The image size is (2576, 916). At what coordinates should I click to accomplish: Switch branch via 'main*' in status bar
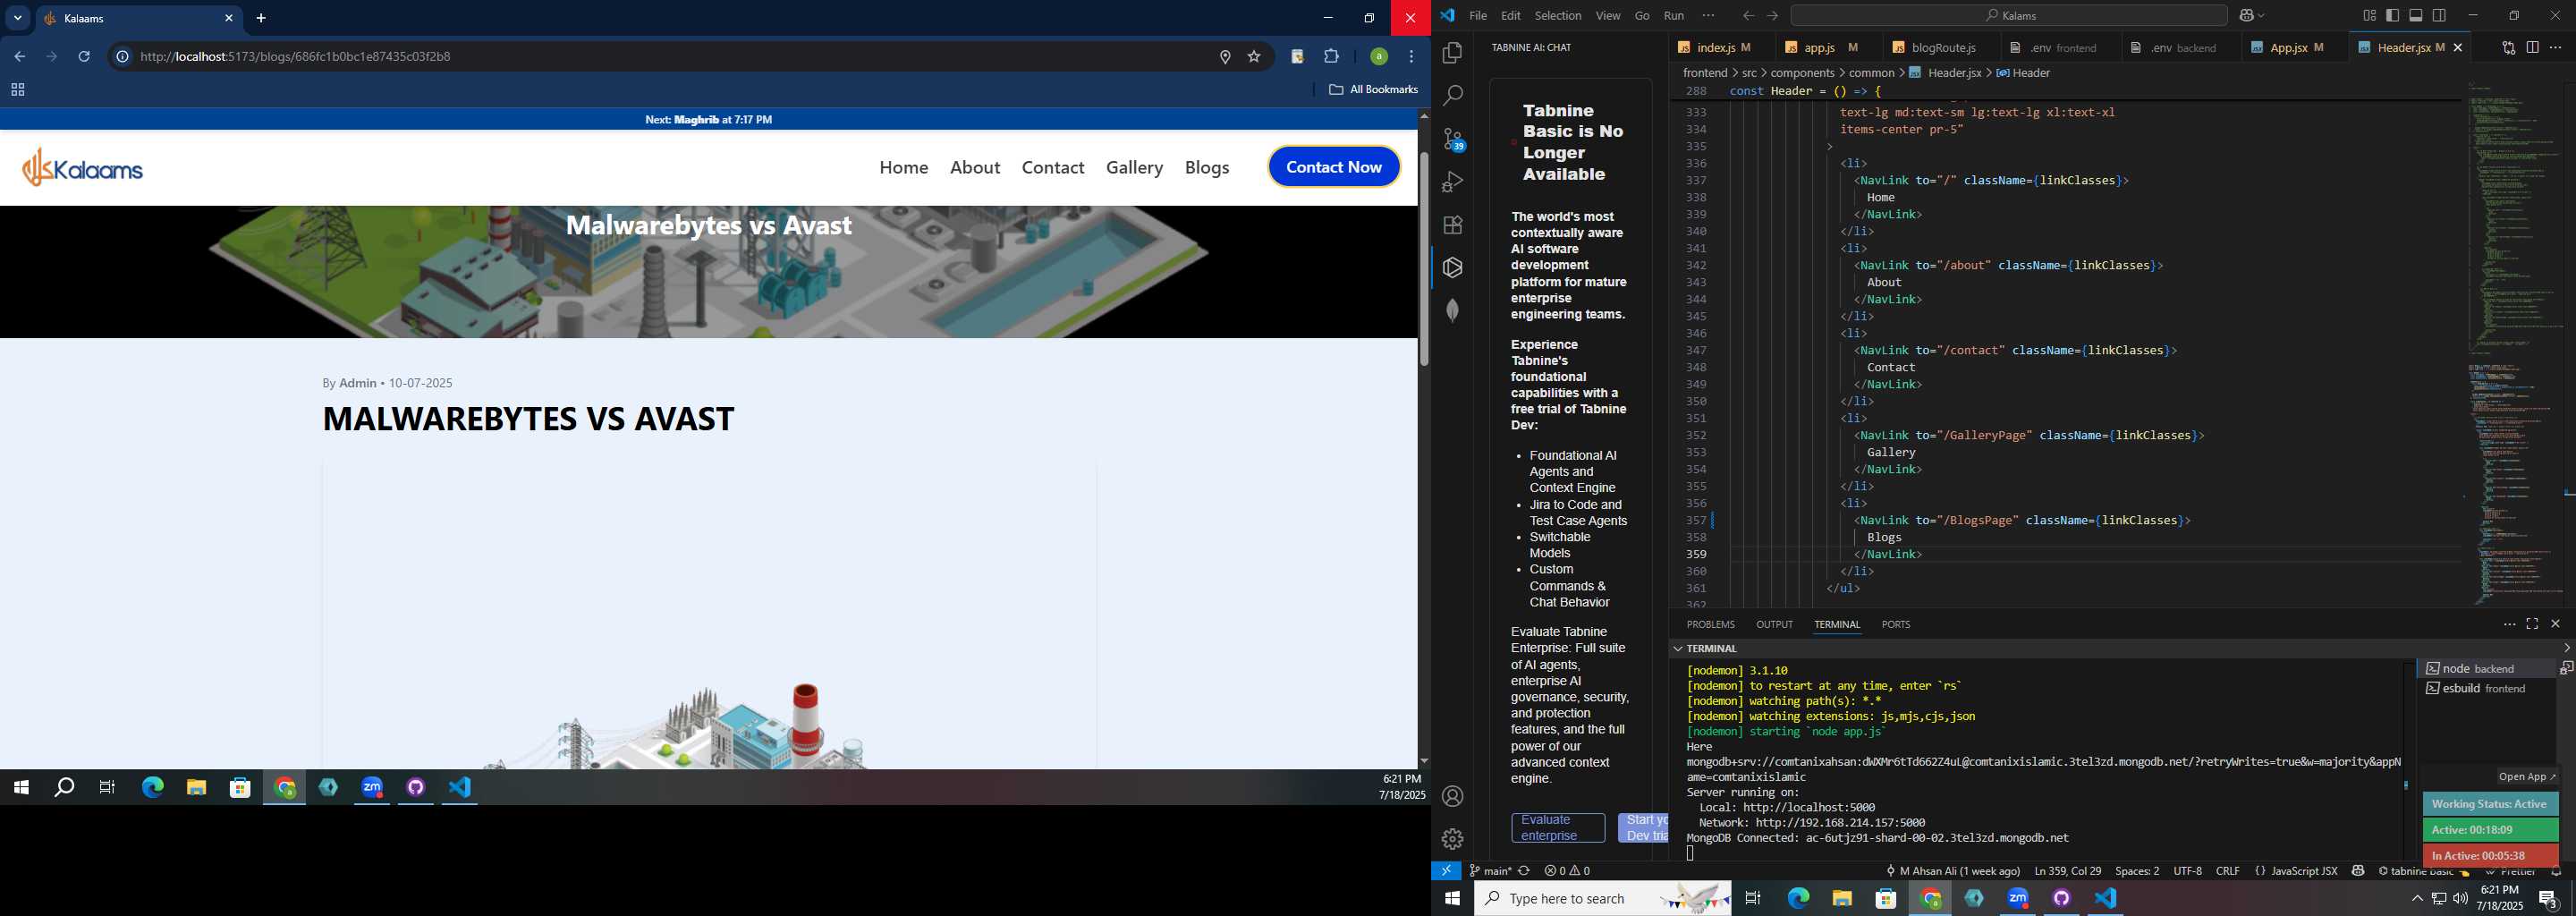click(x=1490, y=871)
